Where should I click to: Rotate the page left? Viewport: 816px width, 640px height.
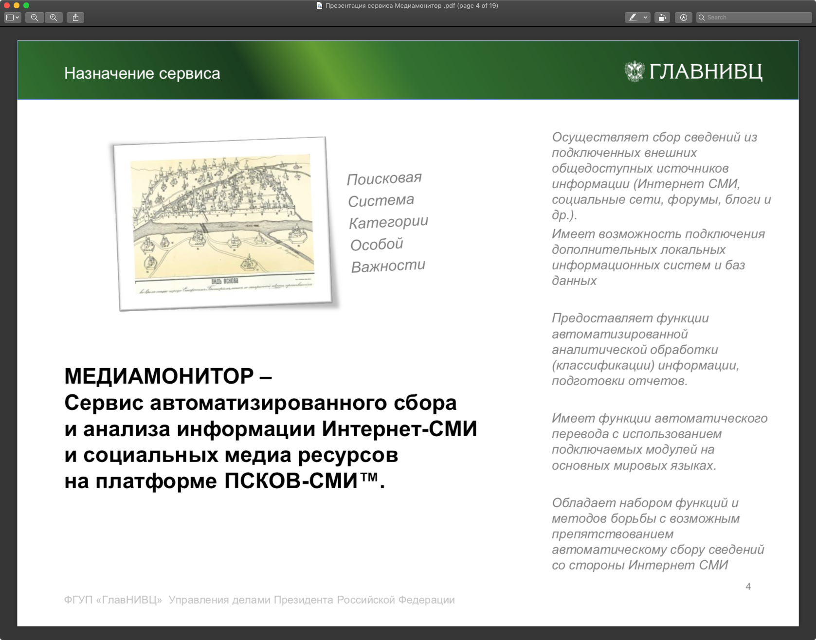[662, 18]
